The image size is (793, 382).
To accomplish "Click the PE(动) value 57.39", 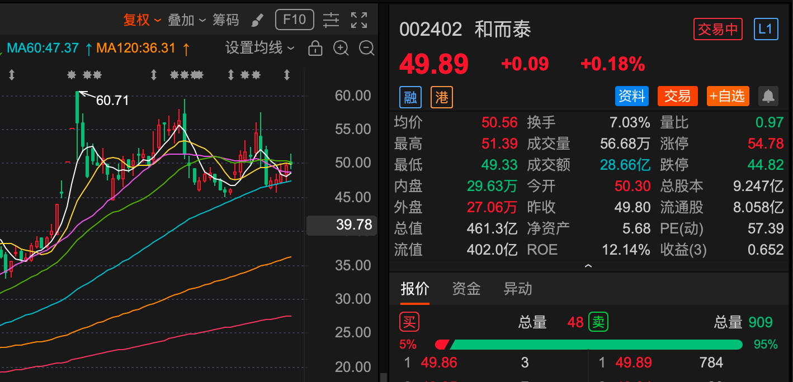I will click(x=766, y=228).
